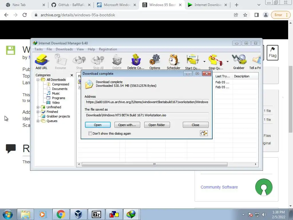Collapse the All Downloads tree node
This screenshot has height=220, width=293.
pyautogui.click(x=38, y=80)
